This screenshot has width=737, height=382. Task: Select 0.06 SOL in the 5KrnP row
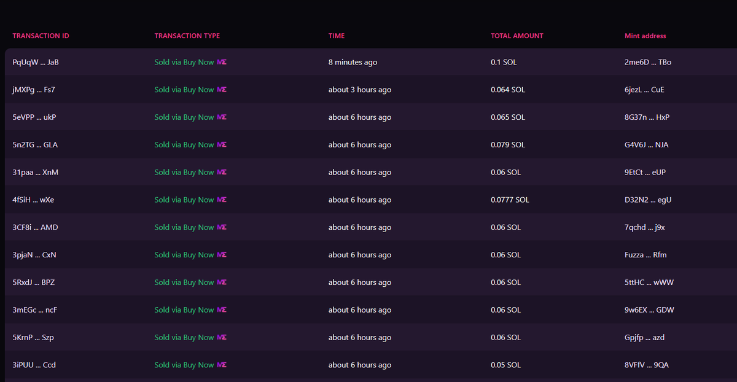pos(506,338)
